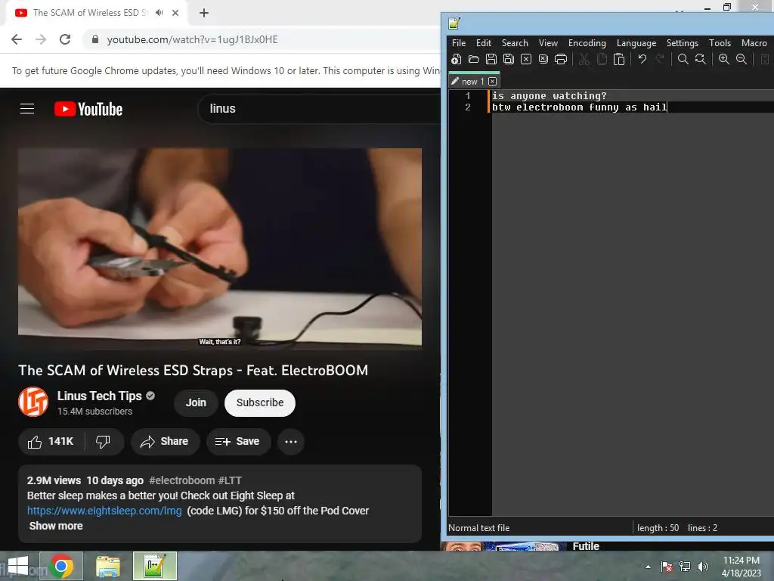This screenshot has height=581, width=774.
Task: Zoom out on Notepad++ text
Action: 741,59
